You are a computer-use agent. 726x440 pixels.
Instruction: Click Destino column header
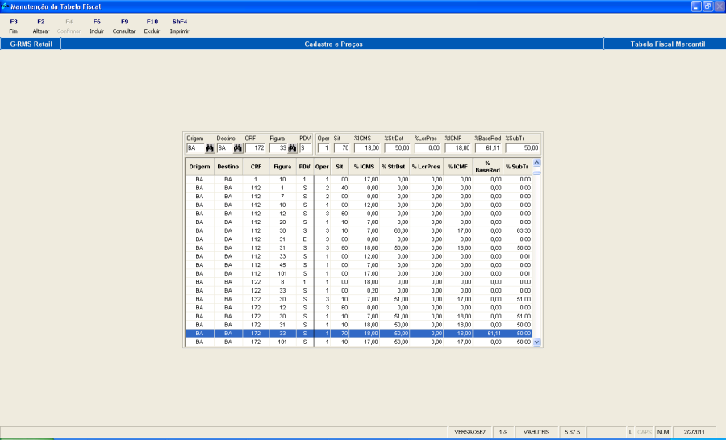pyautogui.click(x=227, y=167)
